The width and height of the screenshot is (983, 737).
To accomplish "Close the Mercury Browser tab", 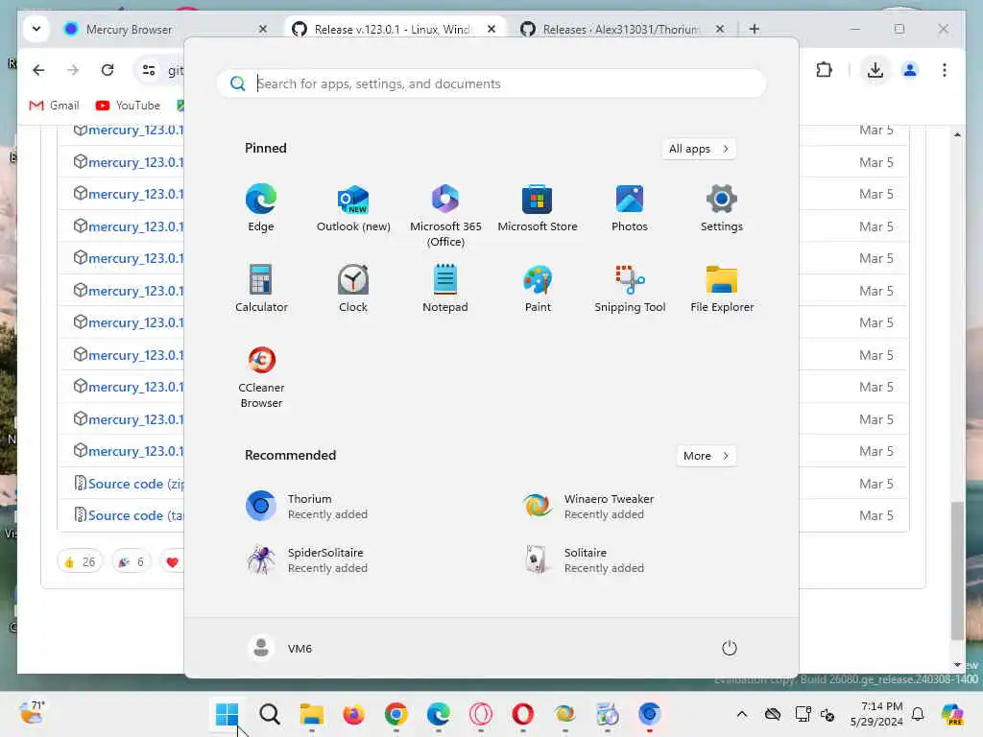I will coord(263,29).
